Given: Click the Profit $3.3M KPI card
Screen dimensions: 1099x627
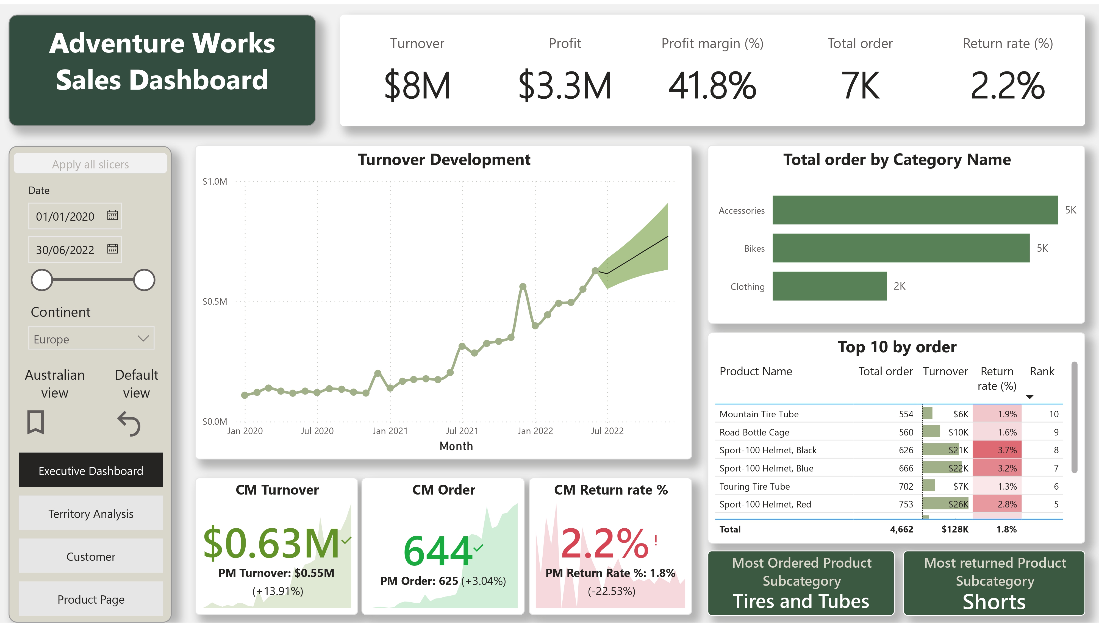Looking at the screenshot, I should (565, 70).
